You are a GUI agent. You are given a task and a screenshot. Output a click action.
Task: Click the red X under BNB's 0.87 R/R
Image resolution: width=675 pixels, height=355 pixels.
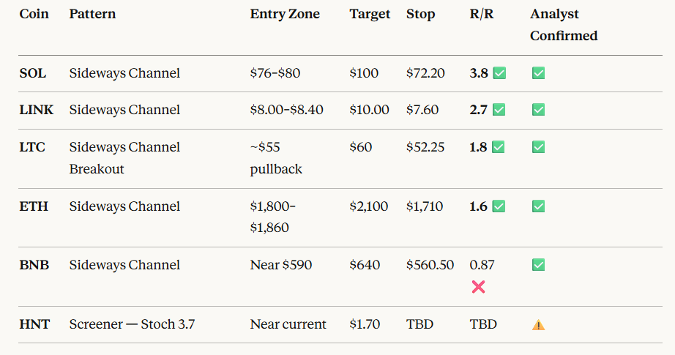(479, 287)
